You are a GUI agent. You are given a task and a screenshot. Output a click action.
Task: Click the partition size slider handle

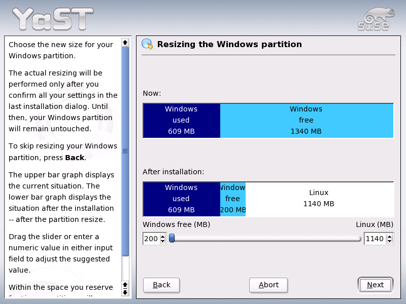(172, 238)
